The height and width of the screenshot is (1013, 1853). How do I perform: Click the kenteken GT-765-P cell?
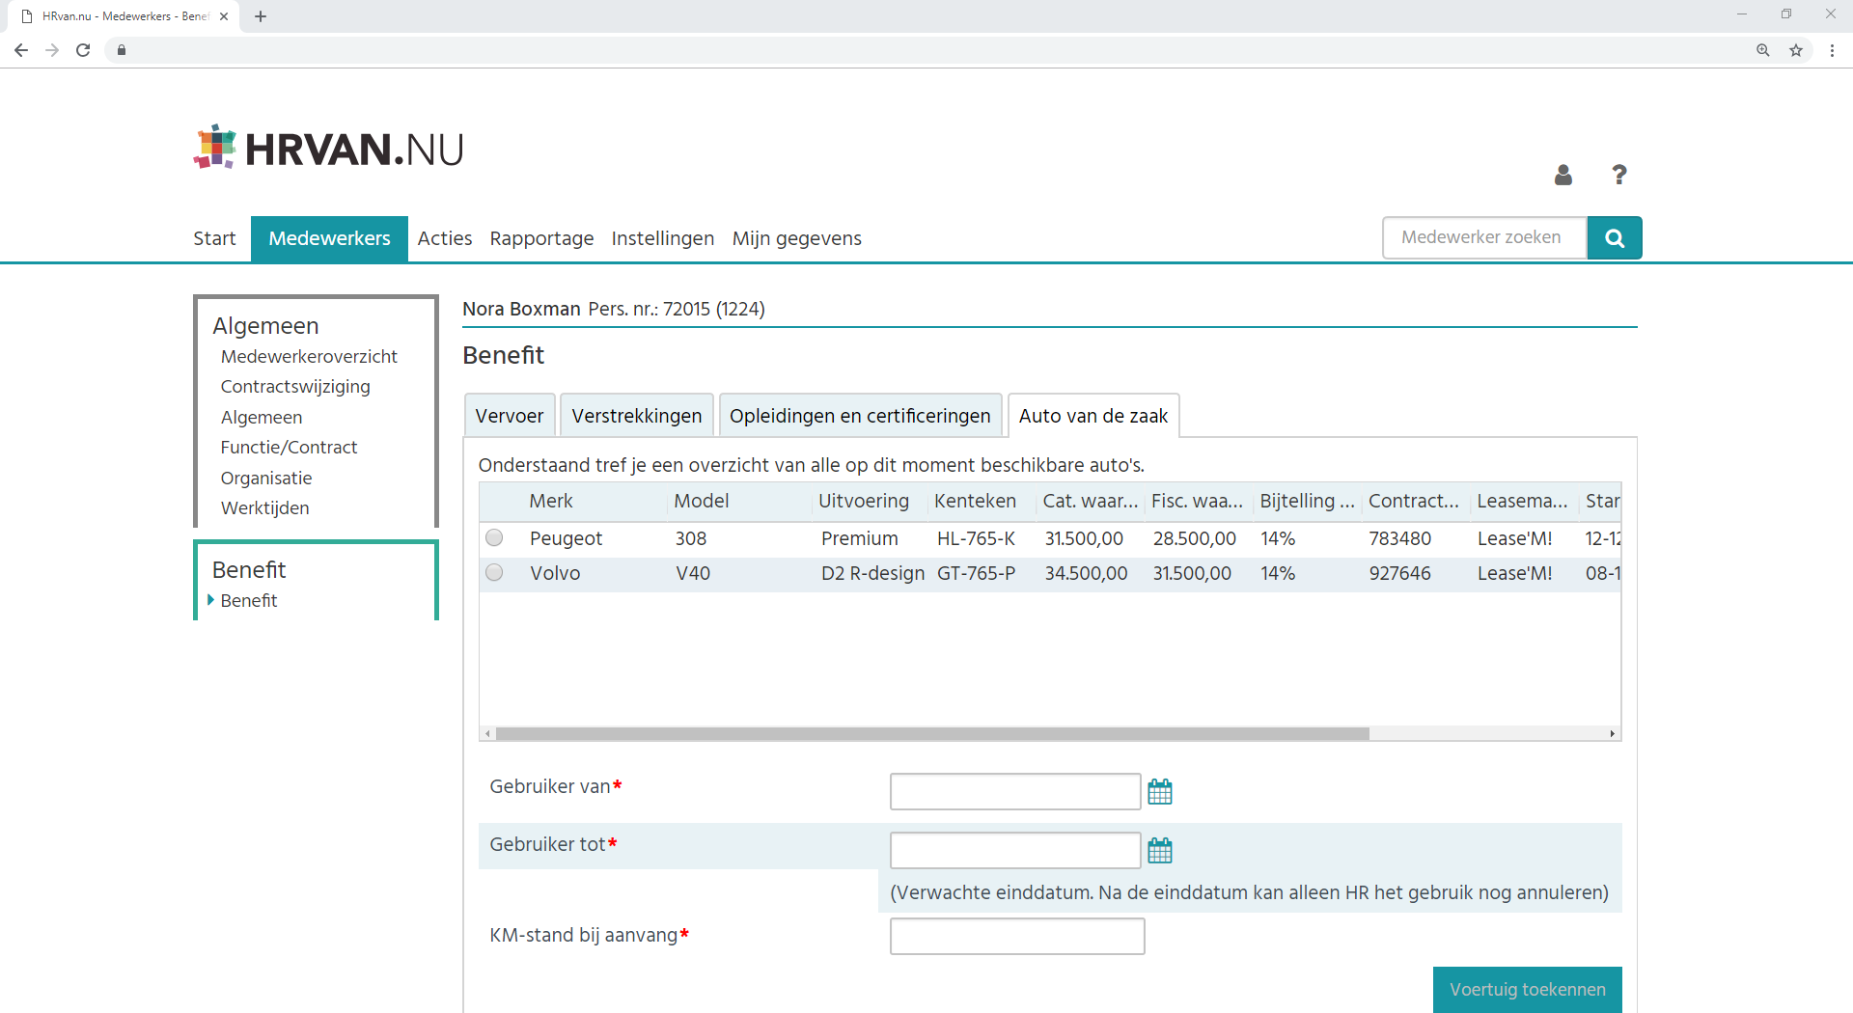tap(976, 573)
